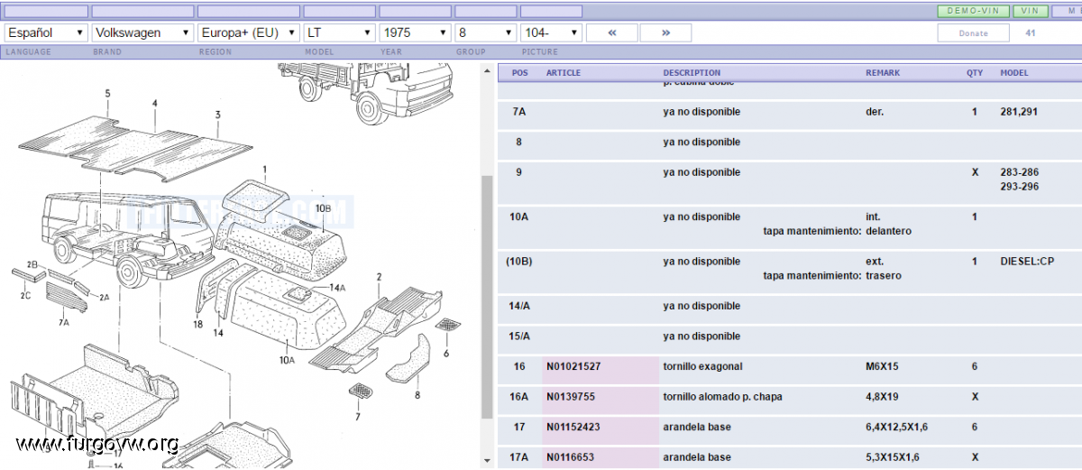This screenshot has width=1082, height=470.
Task: Go to previous picture with « button
Action: coord(611,32)
